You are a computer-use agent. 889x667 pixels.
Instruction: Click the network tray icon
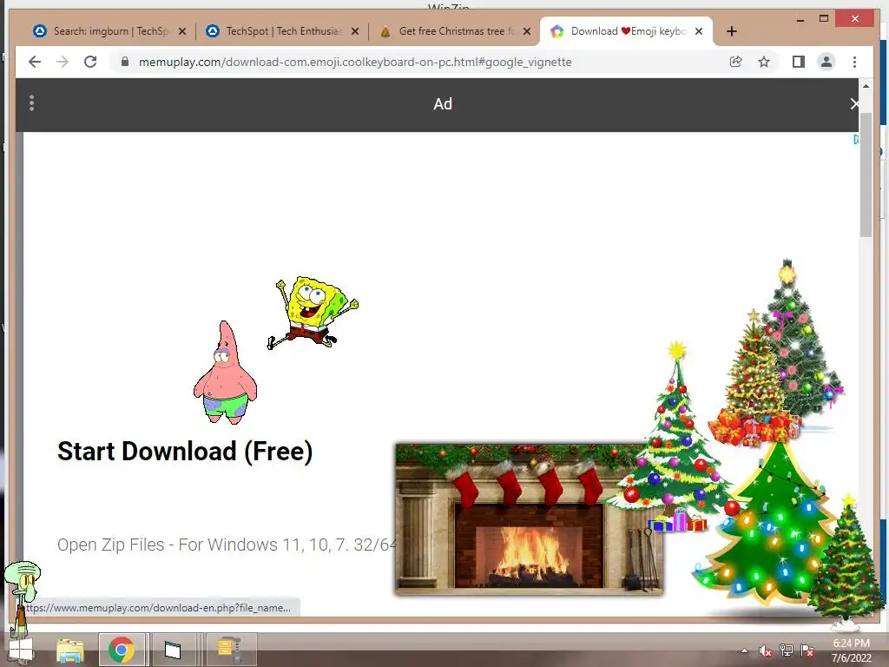pos(787,650)
